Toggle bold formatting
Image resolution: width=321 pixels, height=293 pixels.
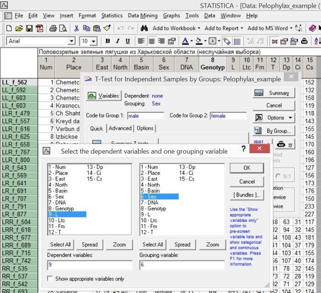pos(108,41)
